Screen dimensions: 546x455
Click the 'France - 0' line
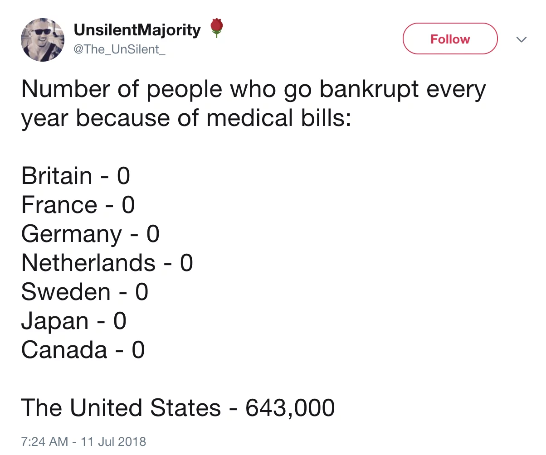point(78,205)
